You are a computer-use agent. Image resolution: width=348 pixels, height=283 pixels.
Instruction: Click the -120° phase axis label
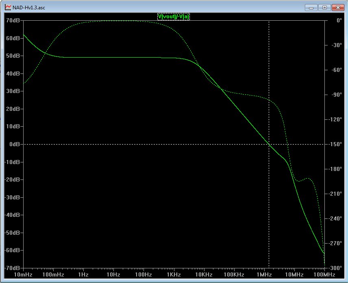[x=335, y=119]
